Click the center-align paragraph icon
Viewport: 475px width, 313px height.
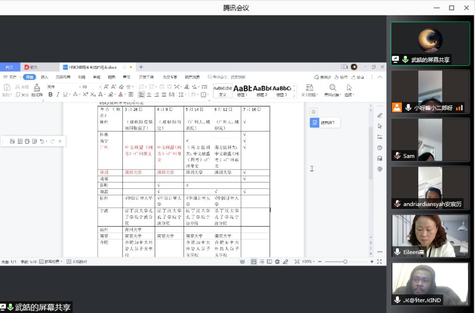point(149,94)
